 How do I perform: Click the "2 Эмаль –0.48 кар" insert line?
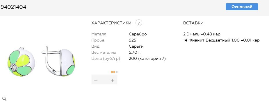[202, 34]
